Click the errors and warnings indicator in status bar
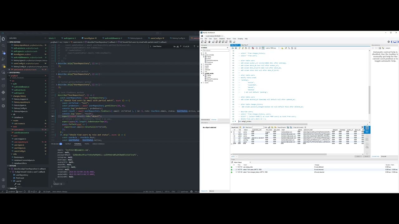The width and height of the screenshot is (399, 224). tap(32, 192)
